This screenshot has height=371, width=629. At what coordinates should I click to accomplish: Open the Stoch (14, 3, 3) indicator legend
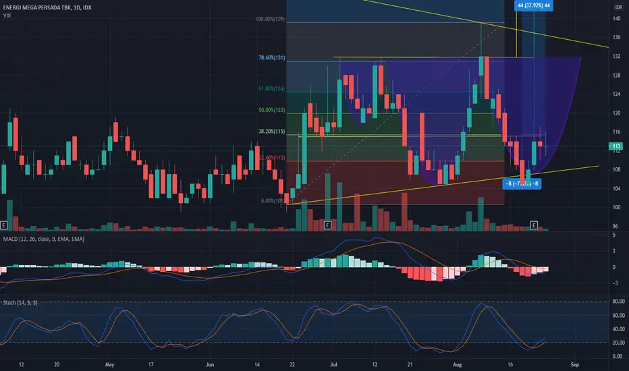click(x=20, y=302)
